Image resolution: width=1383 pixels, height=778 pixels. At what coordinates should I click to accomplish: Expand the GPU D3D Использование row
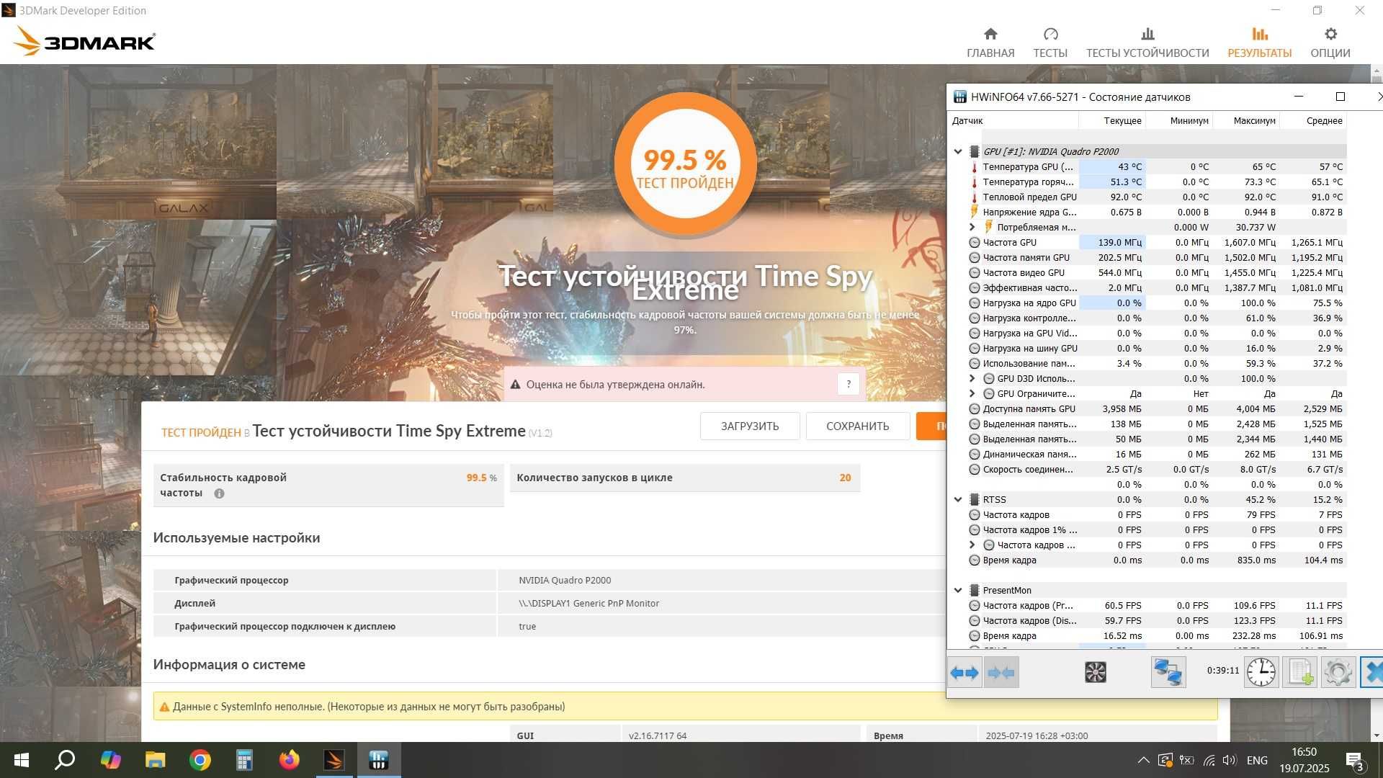pos(972,378)
